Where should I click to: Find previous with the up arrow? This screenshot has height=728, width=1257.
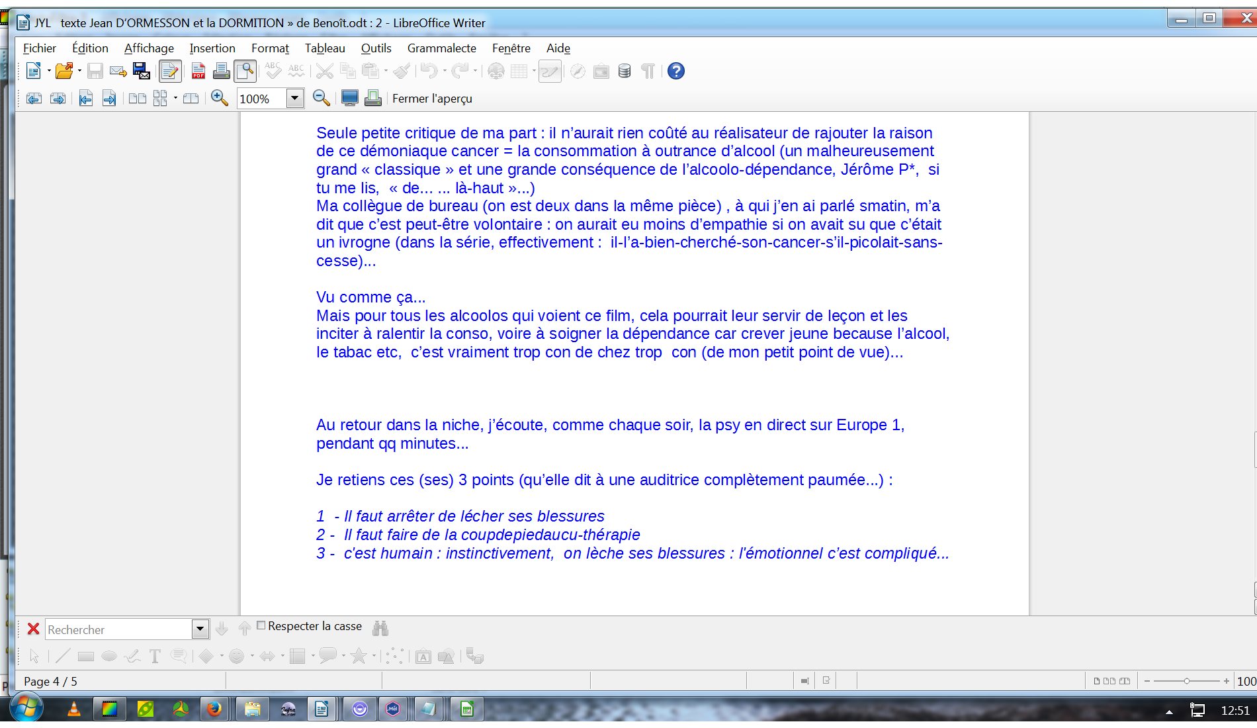[244, 628]
